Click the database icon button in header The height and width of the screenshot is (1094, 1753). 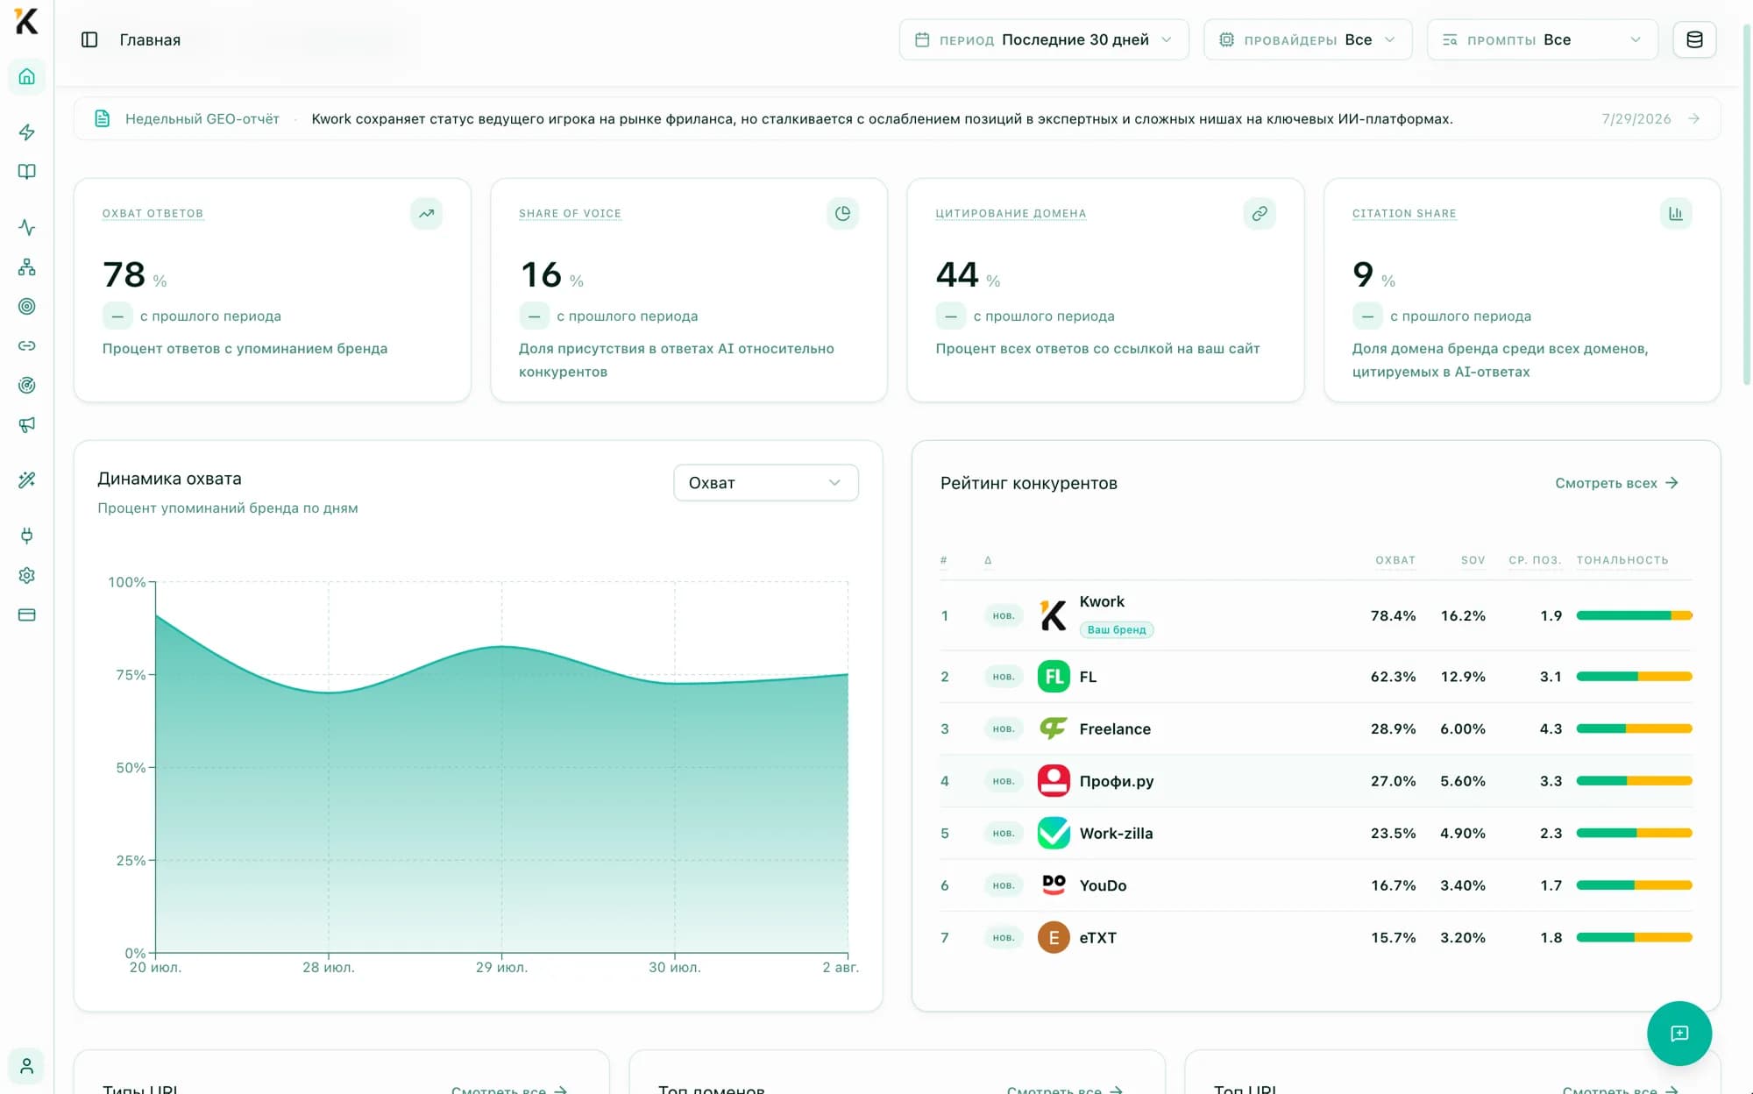tap(1694, 39)
